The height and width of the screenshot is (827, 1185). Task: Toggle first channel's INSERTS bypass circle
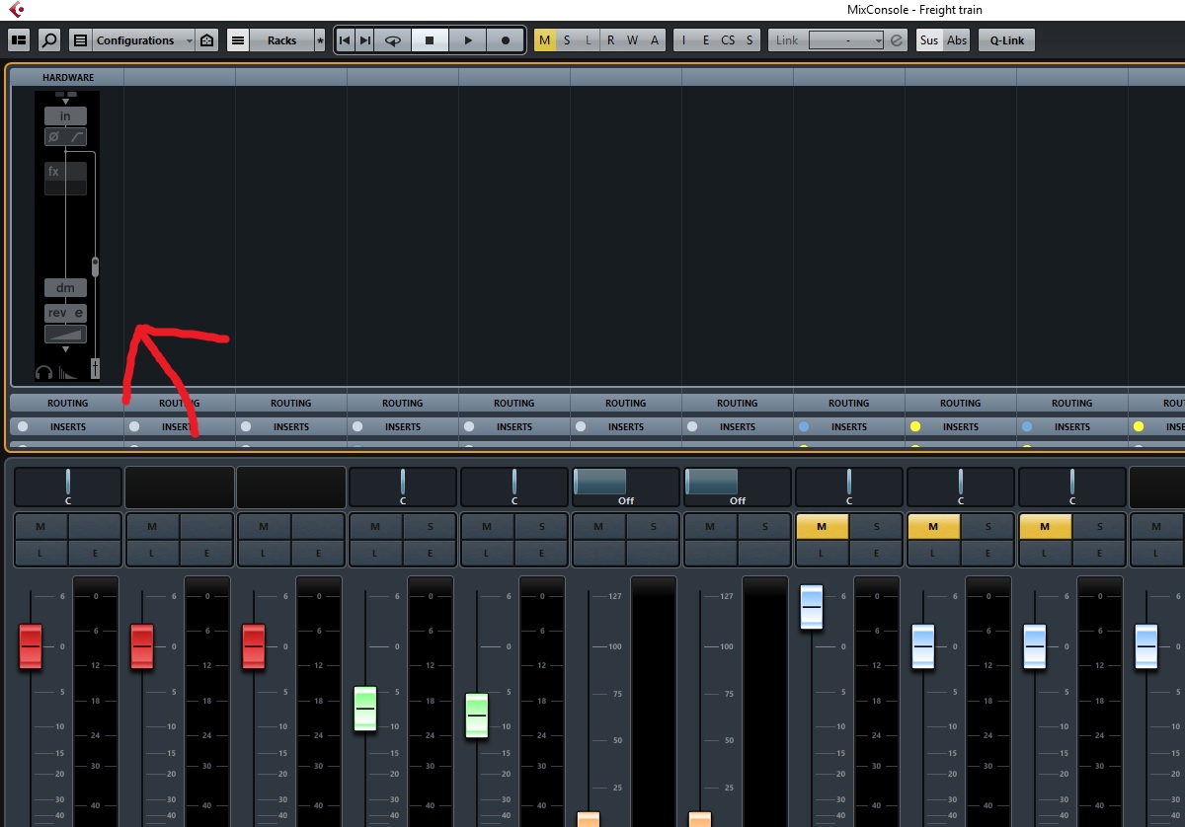click(x=23, y=426)
